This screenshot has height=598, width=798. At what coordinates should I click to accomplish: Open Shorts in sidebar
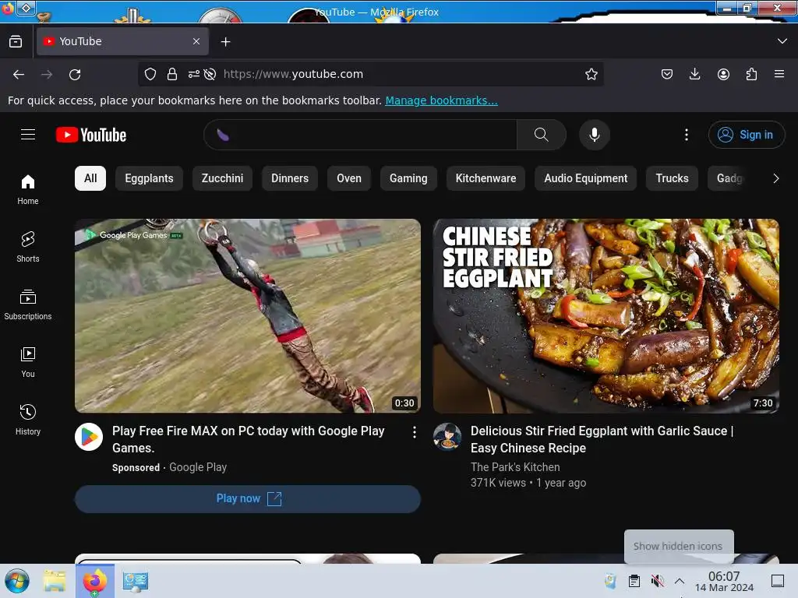click(x=28, y=247)
